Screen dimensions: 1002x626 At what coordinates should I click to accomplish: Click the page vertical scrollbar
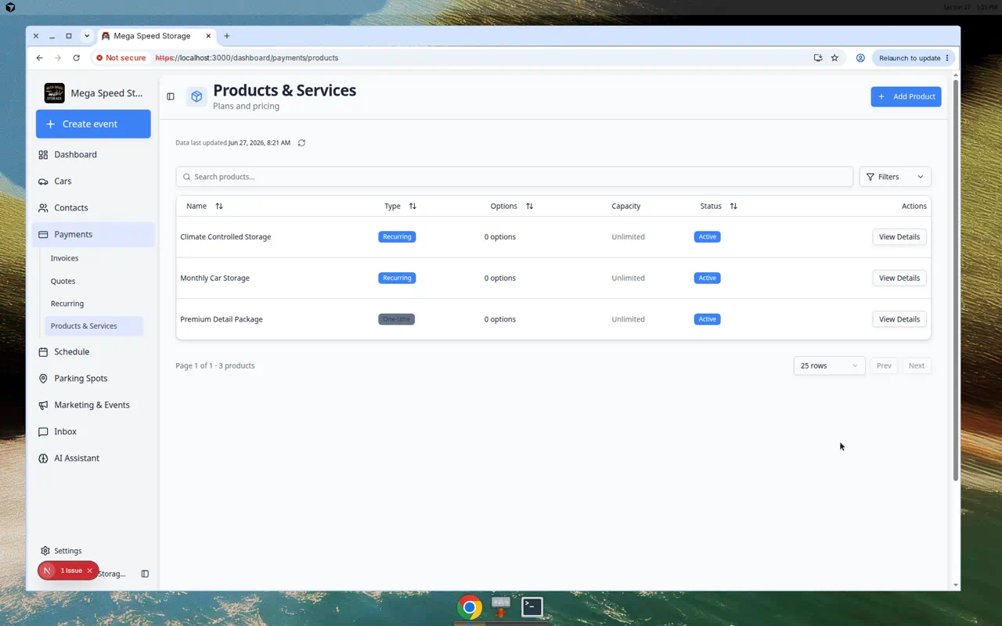pos(956,279)
